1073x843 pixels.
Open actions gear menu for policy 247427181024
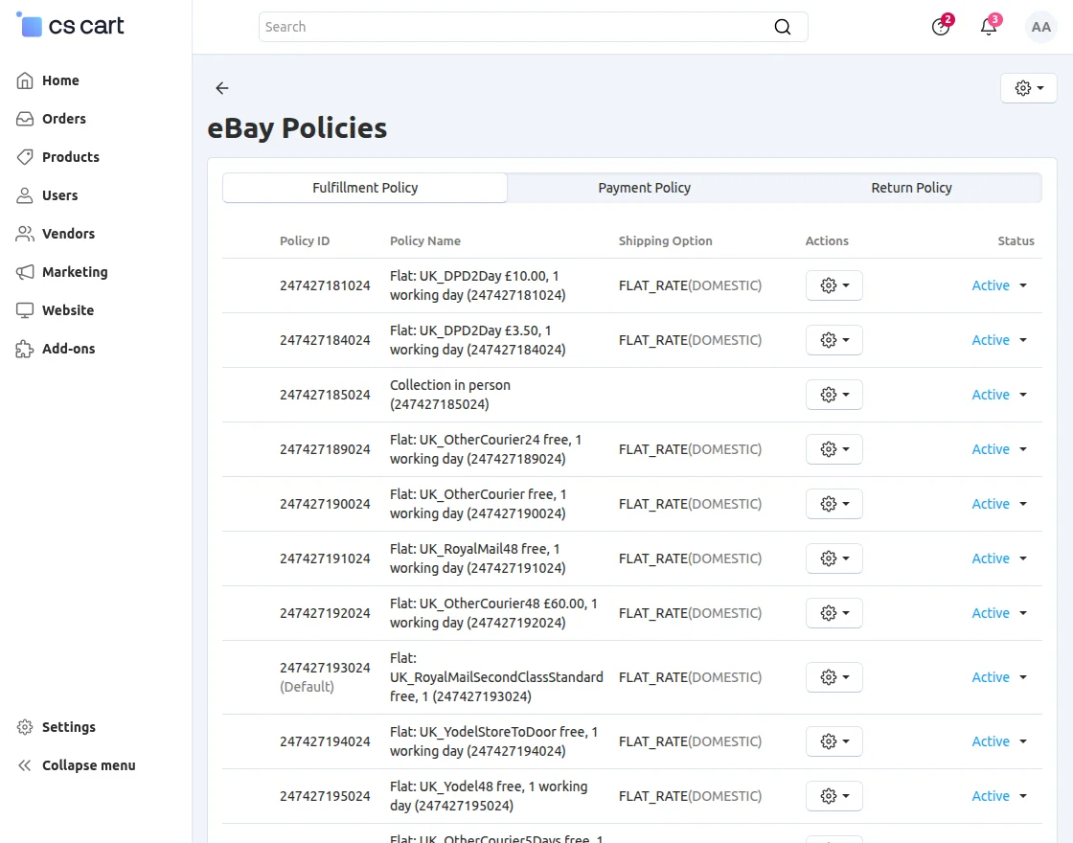click(834, 285)
